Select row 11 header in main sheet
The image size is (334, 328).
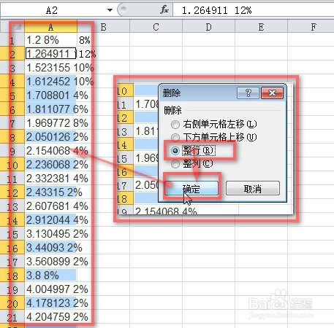point(12,179)
